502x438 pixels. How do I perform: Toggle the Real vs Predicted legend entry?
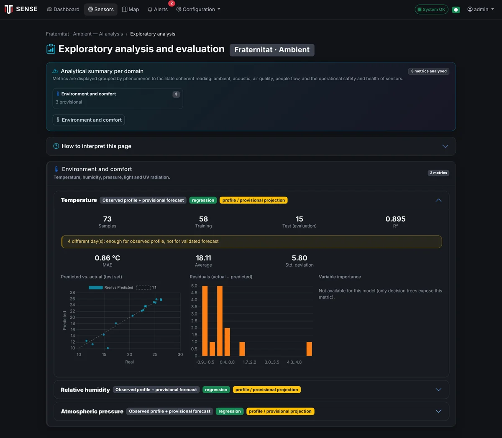point(111,288)
